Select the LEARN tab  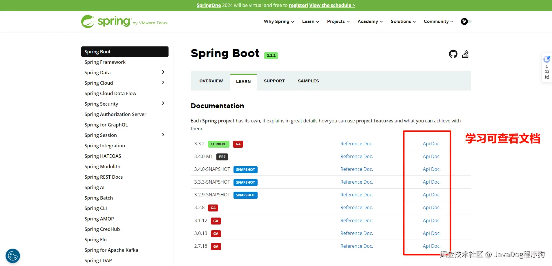pos(243,82)
